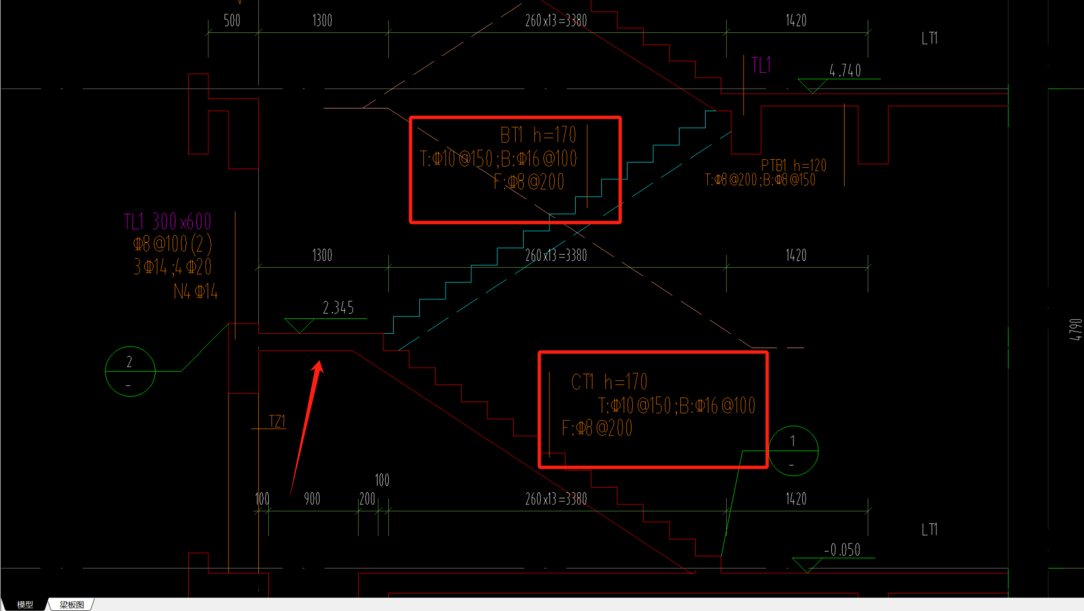Click the TL1 300x600 beam label

167,221
